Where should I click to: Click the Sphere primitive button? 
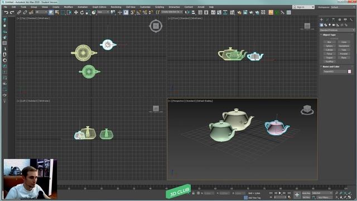pos(329,46)
